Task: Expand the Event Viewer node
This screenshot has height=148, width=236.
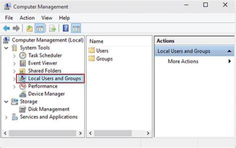Action: [14, 63]
